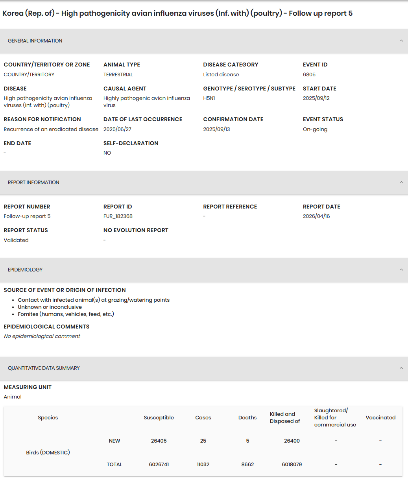Collapse the Epidemiology section chevron
Image resolution: width=408 pixels, height=478 pixels.
click(401, 270)
